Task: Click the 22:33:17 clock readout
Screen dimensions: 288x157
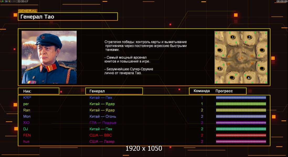Action: (x=23, y=2)
